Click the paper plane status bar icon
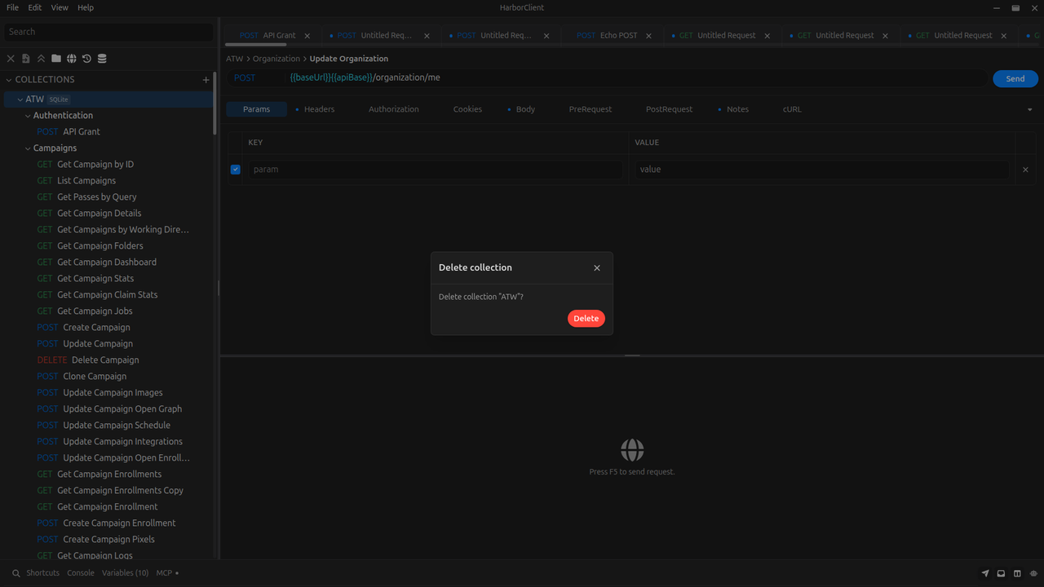This screenshot has width=1044, height=587. [985, 574]
